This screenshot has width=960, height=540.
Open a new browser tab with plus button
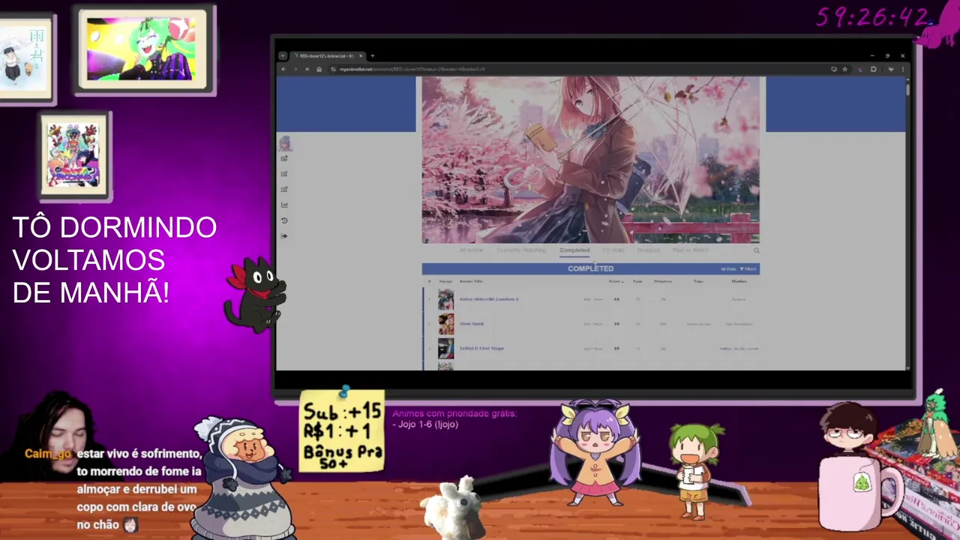tap(373, 55)
